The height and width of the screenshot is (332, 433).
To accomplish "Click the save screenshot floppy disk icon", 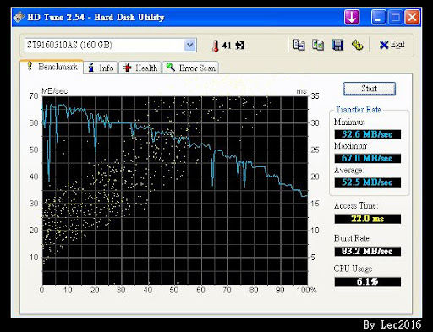I will click(x=337, y=45).
